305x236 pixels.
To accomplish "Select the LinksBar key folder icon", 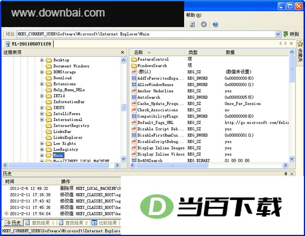I will tap(49, 132).
